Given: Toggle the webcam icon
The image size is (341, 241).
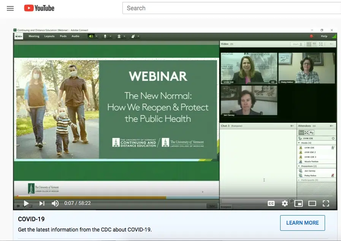Looking at the screenshot, I should (x=119, y=36).
